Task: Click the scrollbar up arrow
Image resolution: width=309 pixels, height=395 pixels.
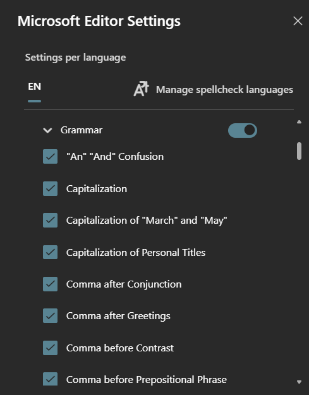Action: click(x=299, y=122)
